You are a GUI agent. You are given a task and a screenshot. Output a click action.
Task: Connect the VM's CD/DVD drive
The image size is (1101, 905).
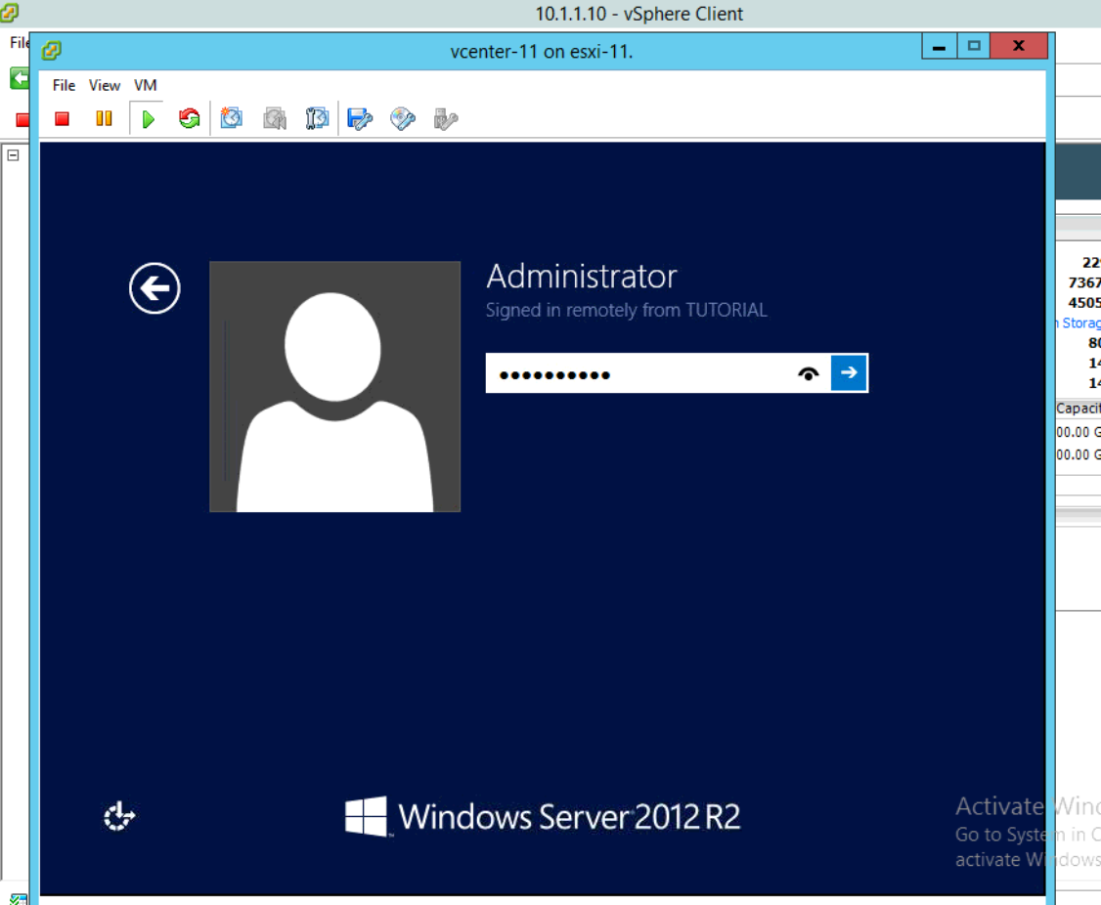tap(402, 118)
